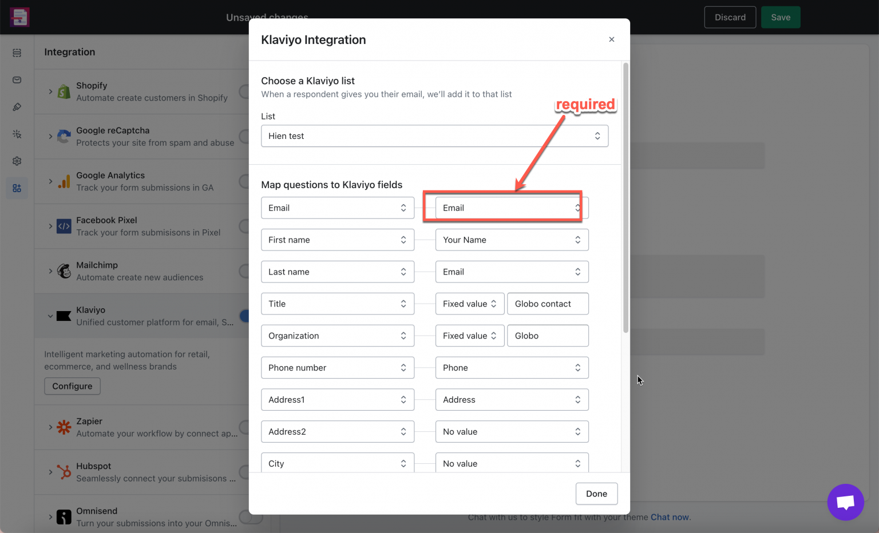Open the Your Name mapping dropdown
Image resolution: width=879 pixels, height=533 pixels.
[512, 240]
